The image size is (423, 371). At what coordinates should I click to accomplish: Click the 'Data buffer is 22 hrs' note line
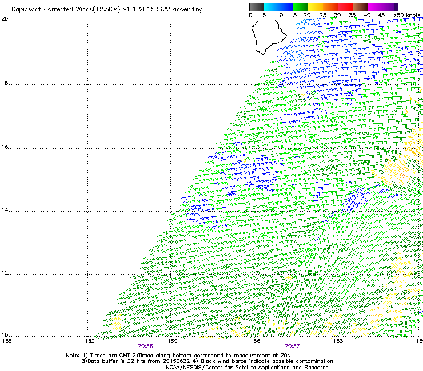click(x=207, y=361)
